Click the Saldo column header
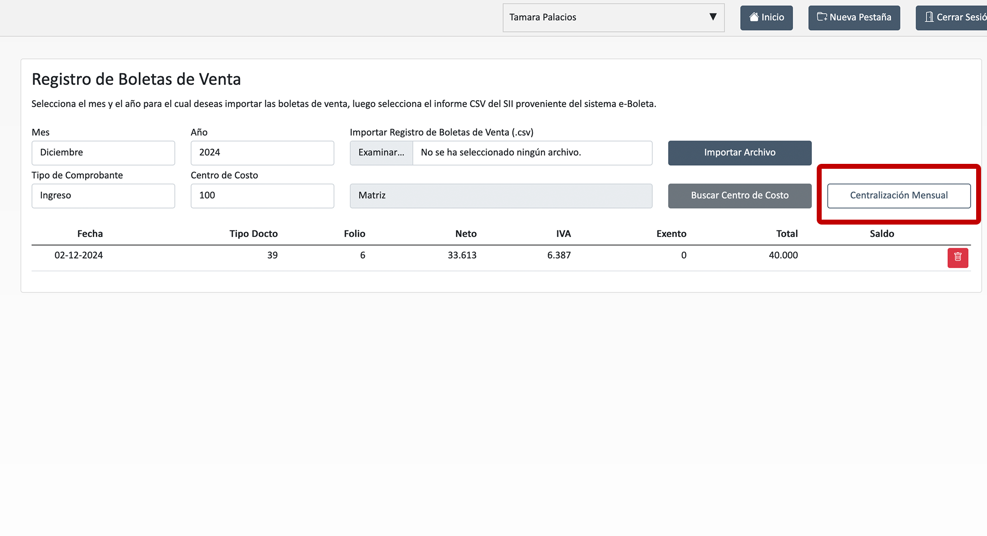The width and height of the screenshot is (987, 536). coord(881,233)
